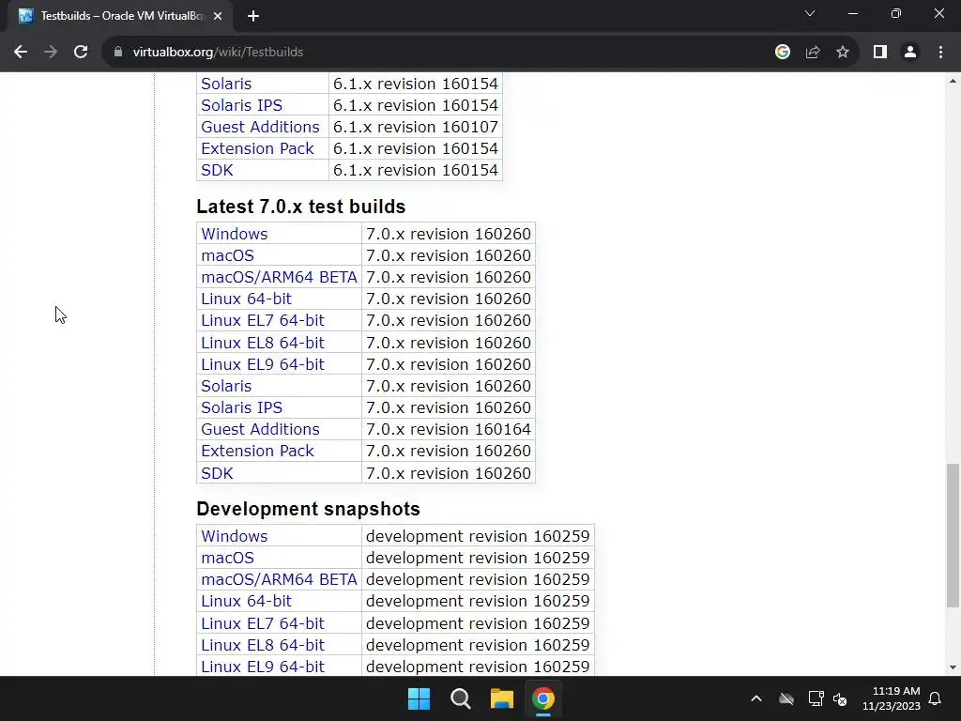Expand the tab search dropdown arrow

pos(810,13)
